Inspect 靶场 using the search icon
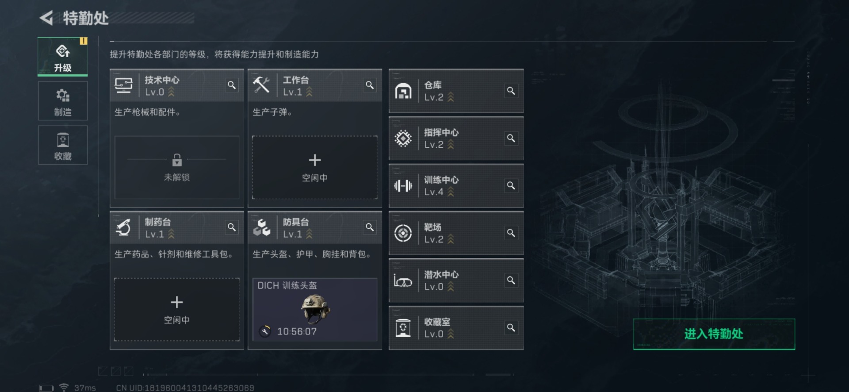 click(511, 233)
